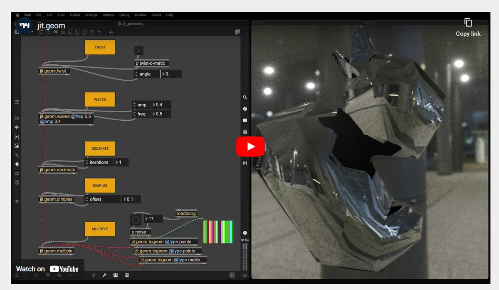Click the yellow DIMPLES panel
Image resolution: width=499 pixels, height=290 pixels.
(100, 185)
